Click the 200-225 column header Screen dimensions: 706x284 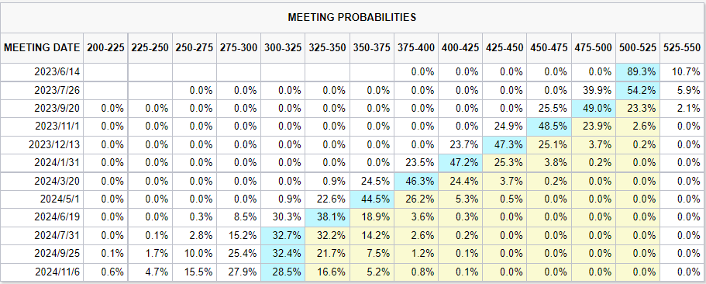tap(106, 47)
